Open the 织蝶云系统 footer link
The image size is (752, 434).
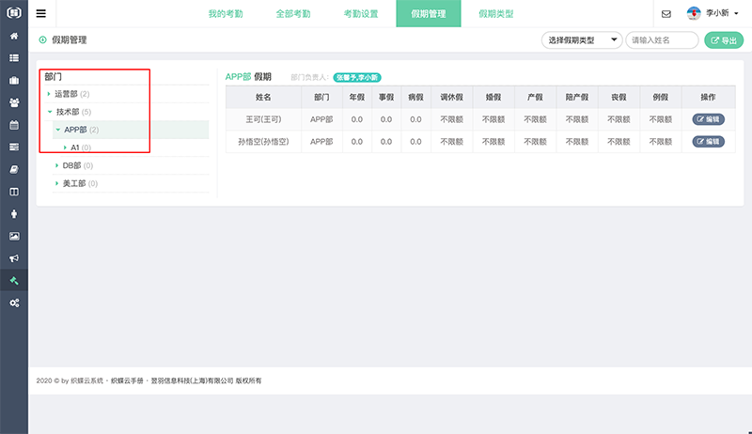[x=86, y=380]
